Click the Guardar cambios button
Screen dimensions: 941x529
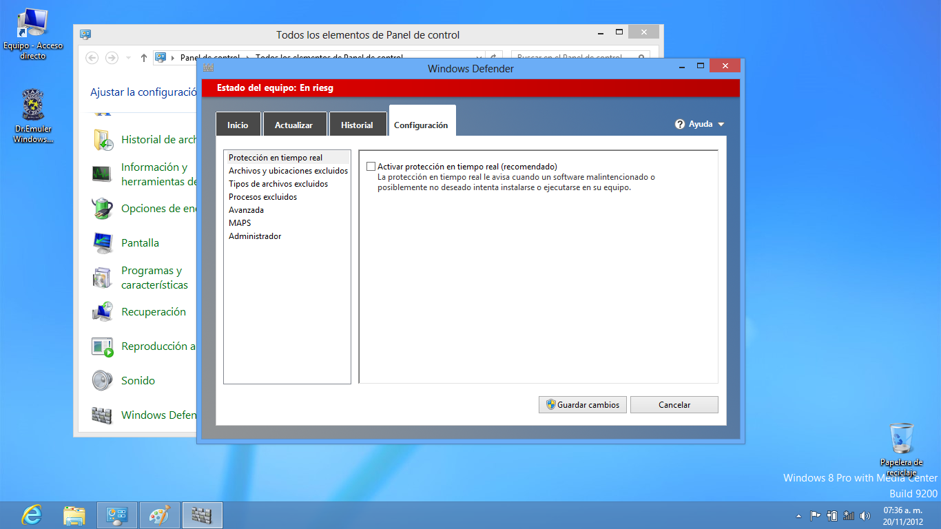point(582,405)
